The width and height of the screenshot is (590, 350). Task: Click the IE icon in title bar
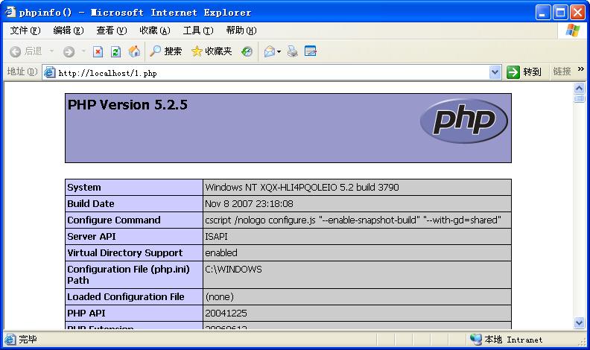click(x=10, y=12)
